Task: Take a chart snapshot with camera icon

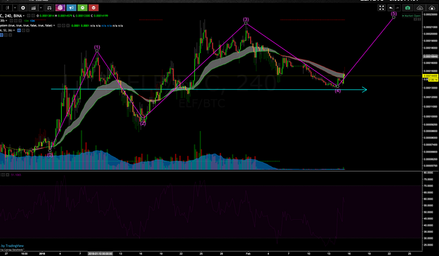Action: point(407,8)
